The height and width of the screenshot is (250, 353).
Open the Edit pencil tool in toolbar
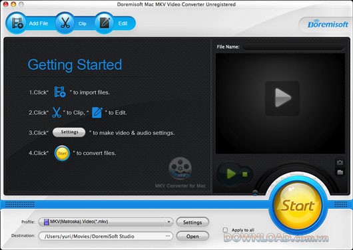click(105, 23)
